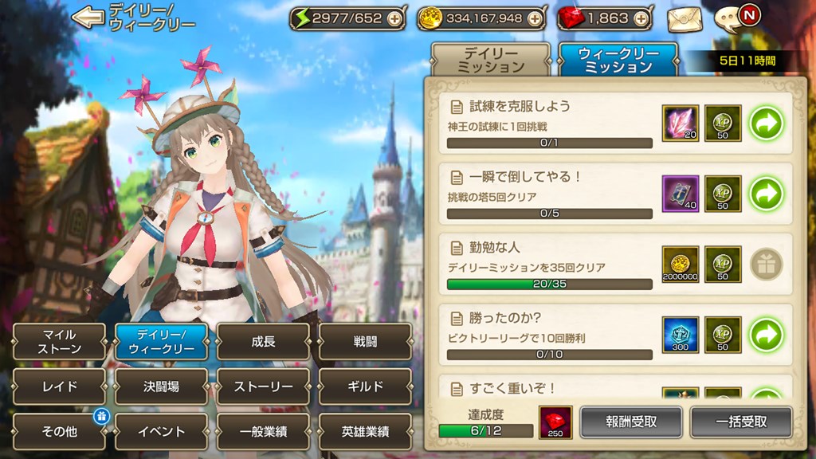Tap the pink crystal reward thumbnail

point(681,124)
